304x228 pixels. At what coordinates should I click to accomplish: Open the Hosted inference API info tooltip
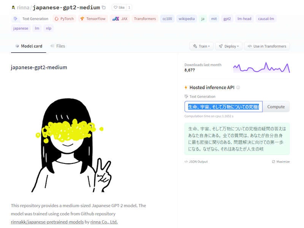coord(237,87)
